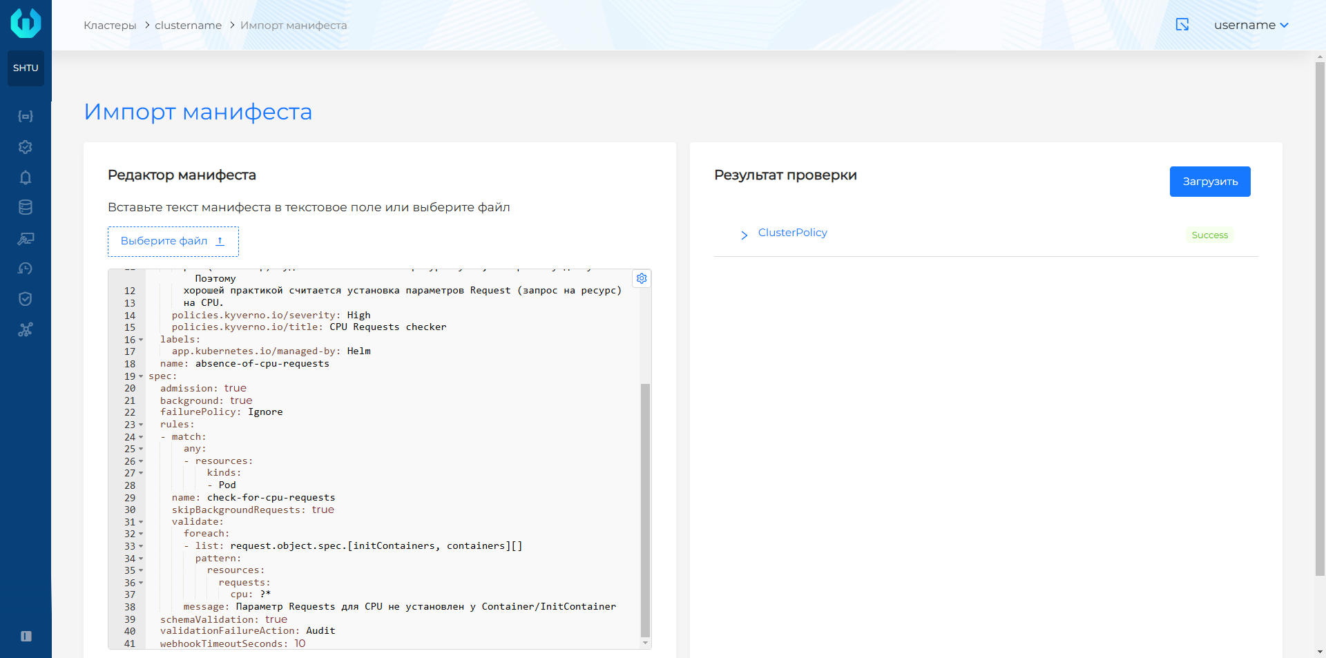Open editor settings gear in manifest editor
Screen dimensions: 1326x658
642,278
